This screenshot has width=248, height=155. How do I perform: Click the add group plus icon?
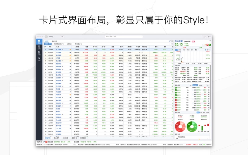(170, 44)
